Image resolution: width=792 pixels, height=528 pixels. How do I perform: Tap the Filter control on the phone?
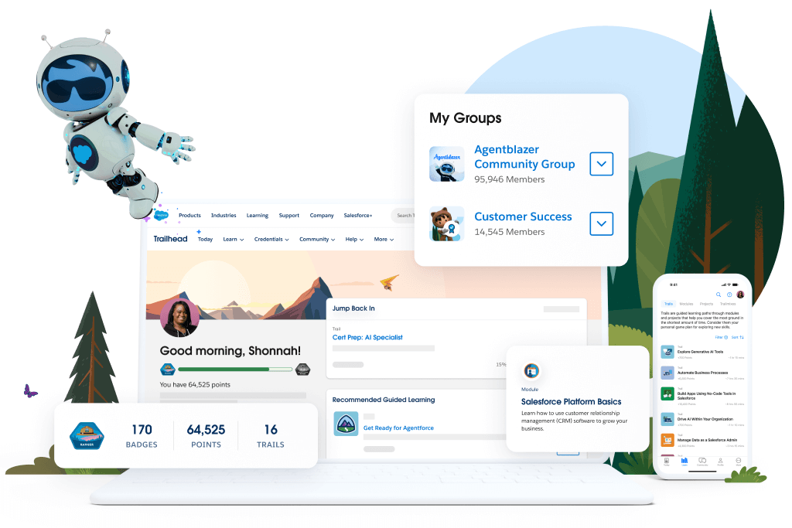coord(722,337)
